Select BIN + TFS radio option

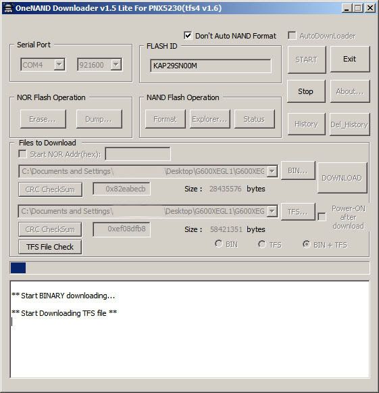pyautogui.click(x=306, y=244)
